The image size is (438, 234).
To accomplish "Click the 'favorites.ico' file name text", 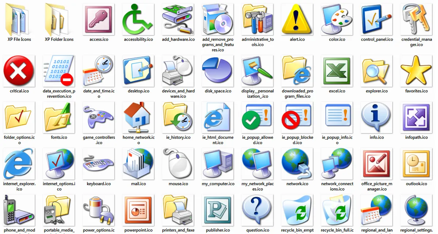I will click(x=416, y=91).
